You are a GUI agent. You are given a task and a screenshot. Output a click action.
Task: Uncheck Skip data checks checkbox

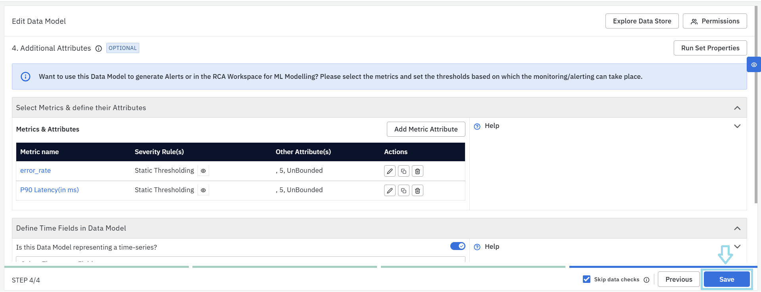pyautogui.click(x=586, y=279)
